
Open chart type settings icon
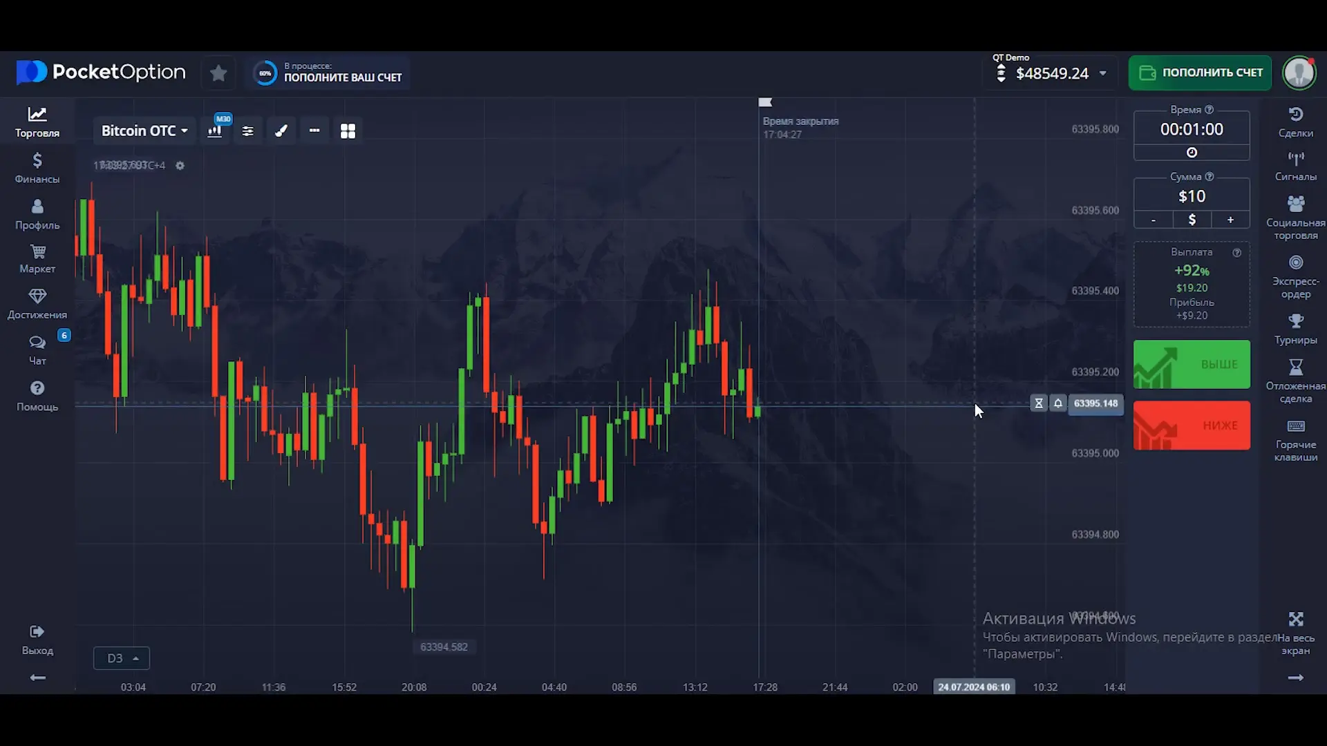(x=215, y=131)
